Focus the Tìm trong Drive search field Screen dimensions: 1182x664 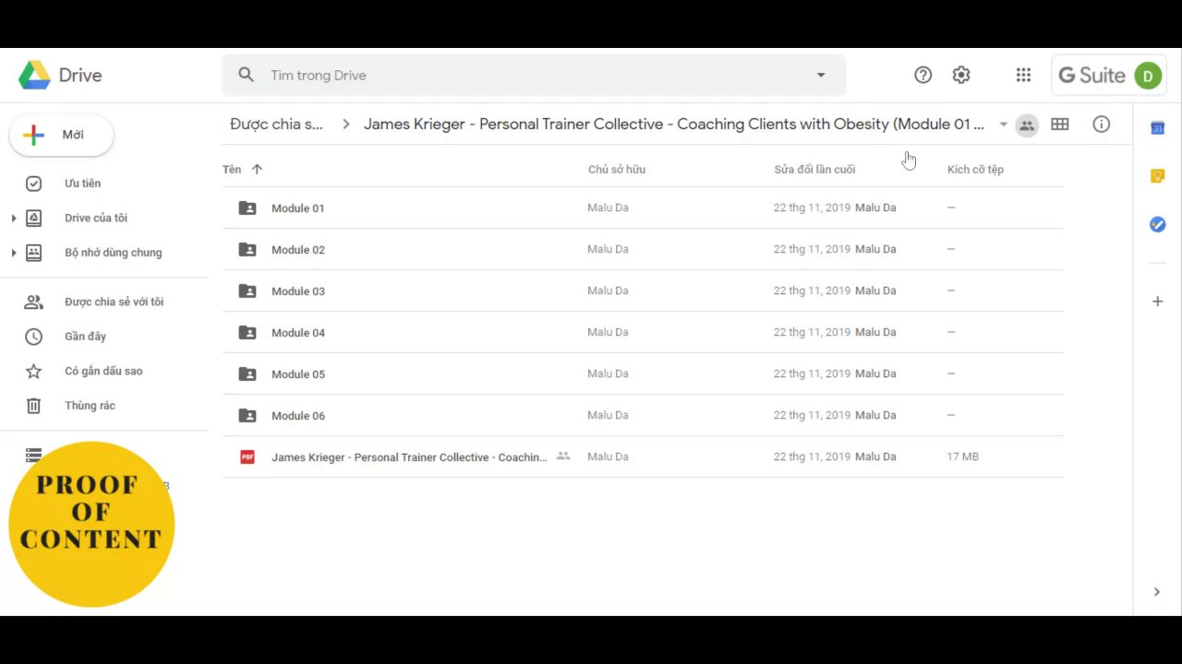[534, 75]
